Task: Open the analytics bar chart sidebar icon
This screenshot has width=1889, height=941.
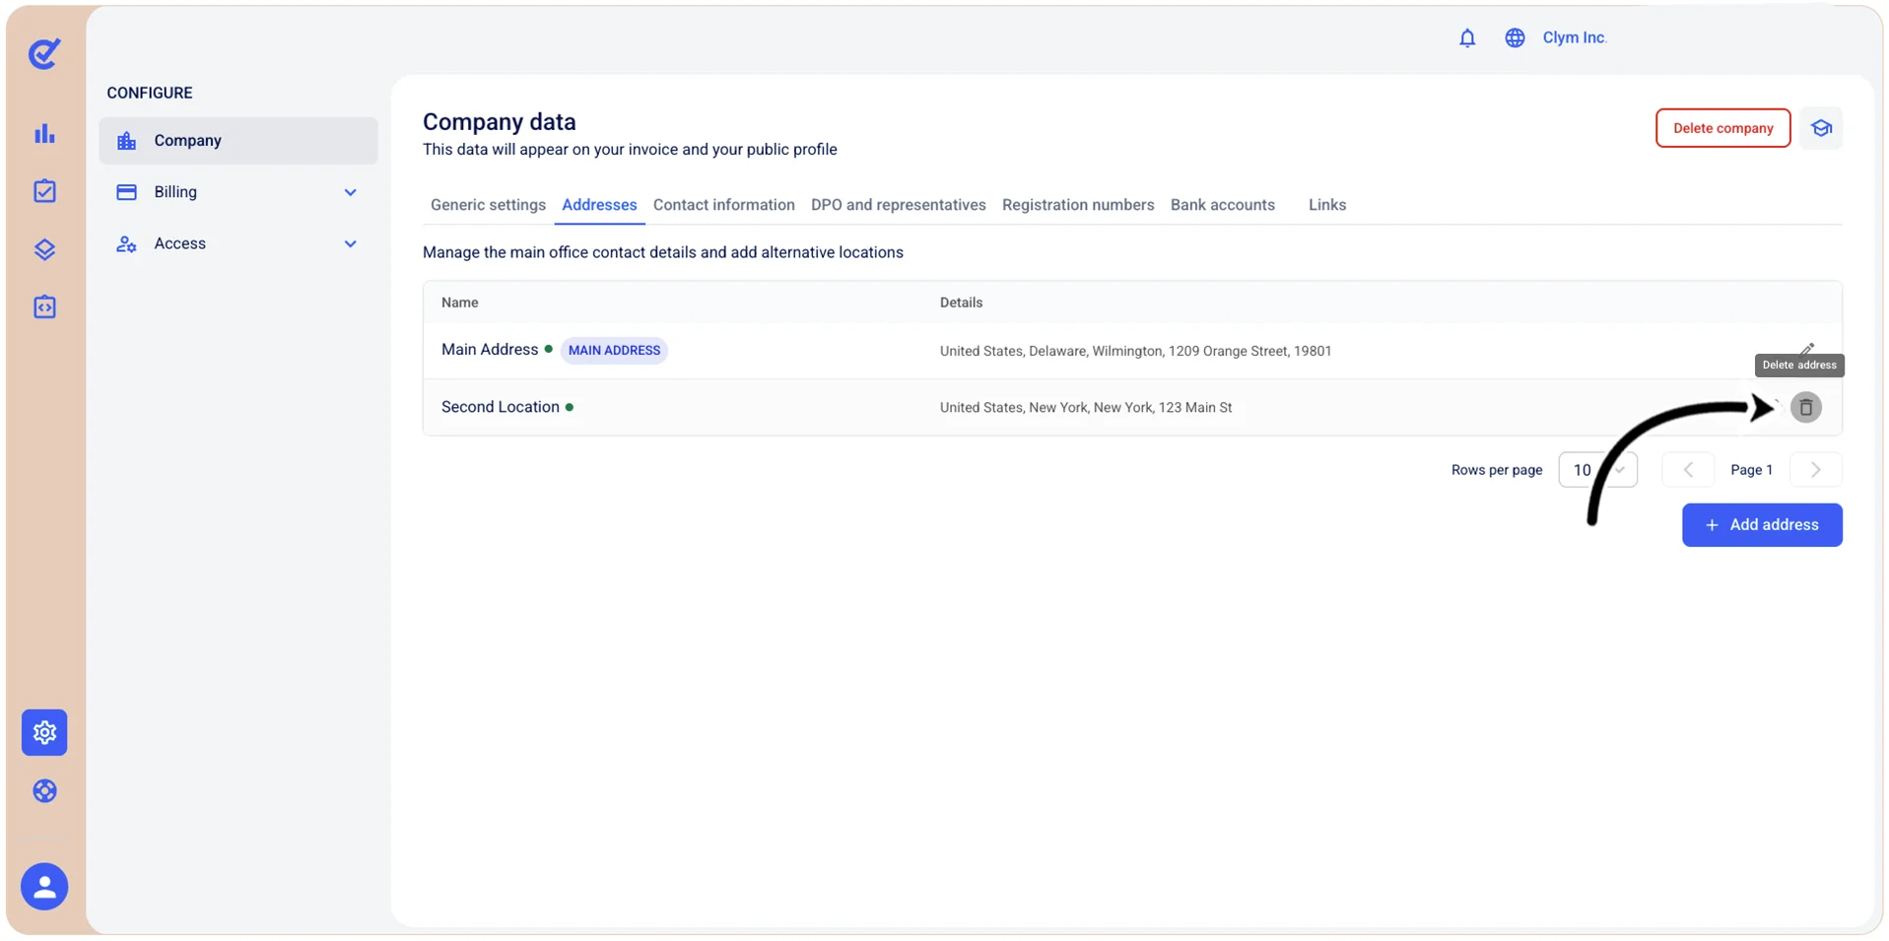Action: pyautogui.click(x=44, y=133)
